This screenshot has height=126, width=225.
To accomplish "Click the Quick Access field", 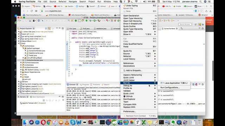I will click(185, 24).
